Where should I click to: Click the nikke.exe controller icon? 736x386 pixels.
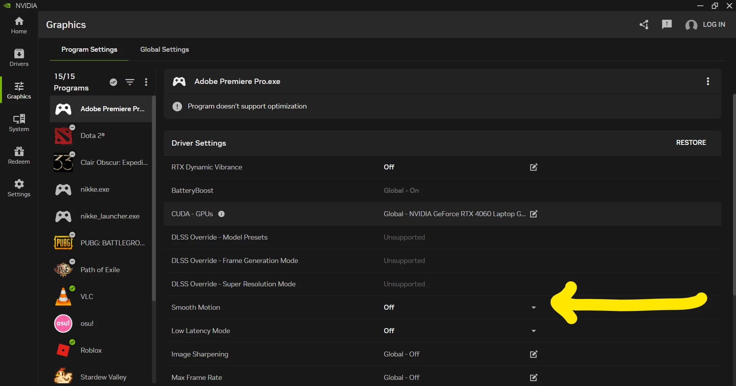[x=63, y=189]
